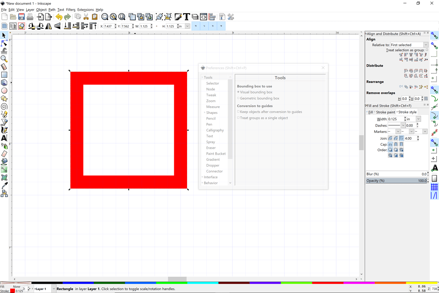This screenshot has height=293, width=439.
Task: Click the Undo arrow icon
Action: (59, 17)
